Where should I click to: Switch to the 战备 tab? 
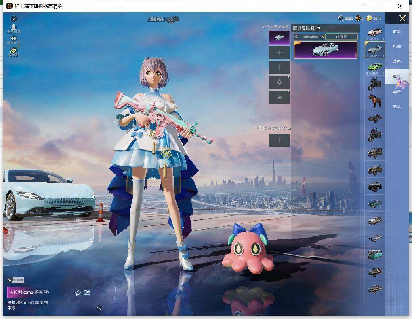(x=397, y=92)
